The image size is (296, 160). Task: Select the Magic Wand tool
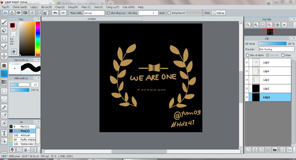(4, 107)
